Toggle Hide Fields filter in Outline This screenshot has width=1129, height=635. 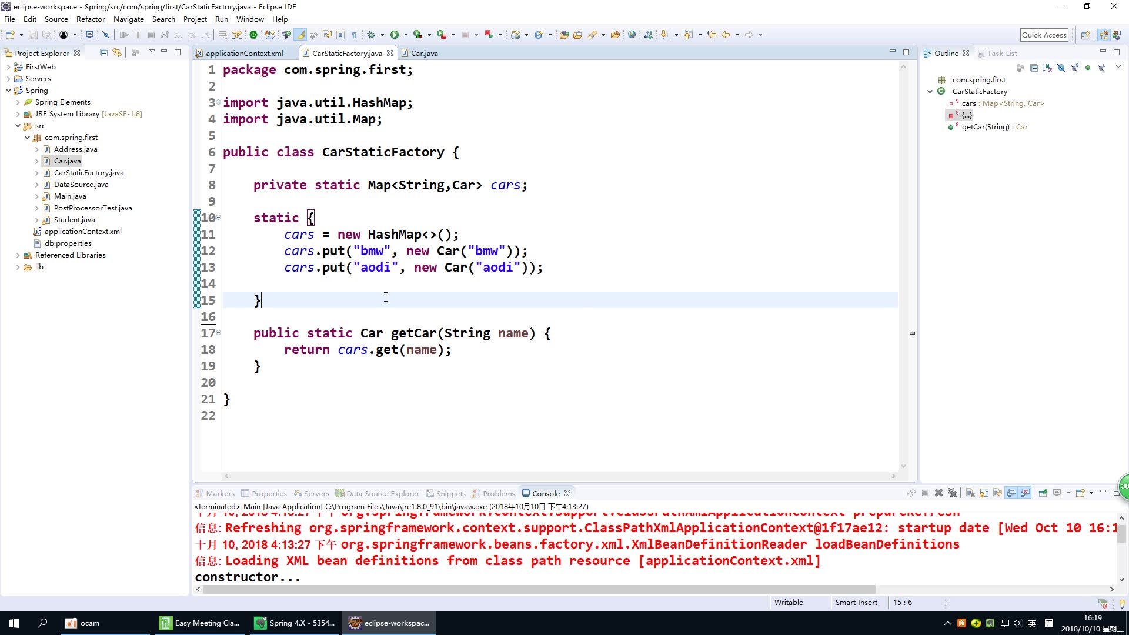coord(1061,68)
